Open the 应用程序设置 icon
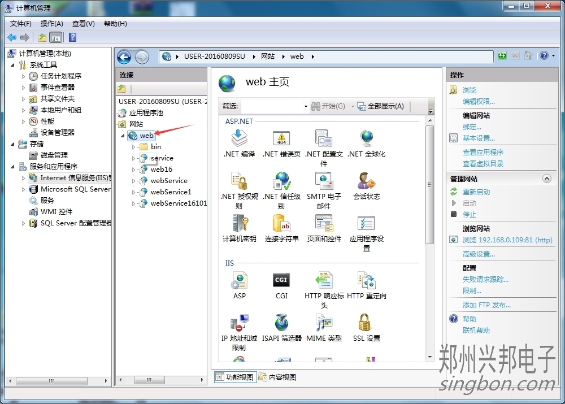Screen dimensions: 565x404 coord(367,223)
